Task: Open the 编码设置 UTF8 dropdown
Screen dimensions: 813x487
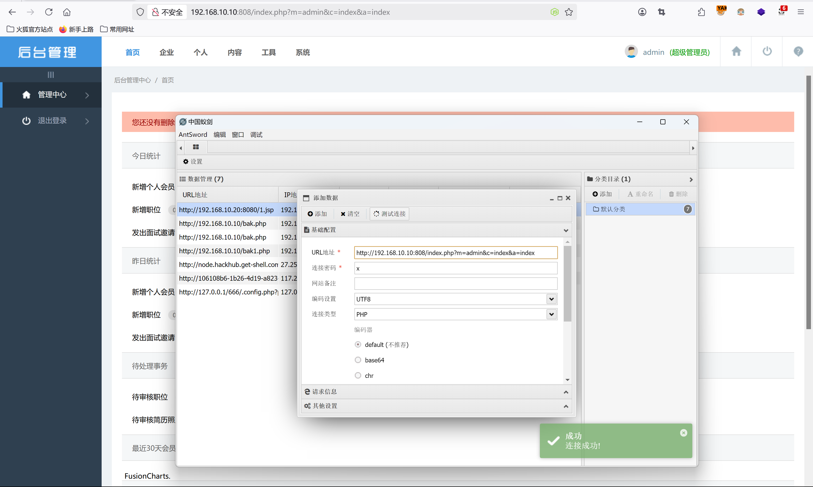Action: click(551, 299)
